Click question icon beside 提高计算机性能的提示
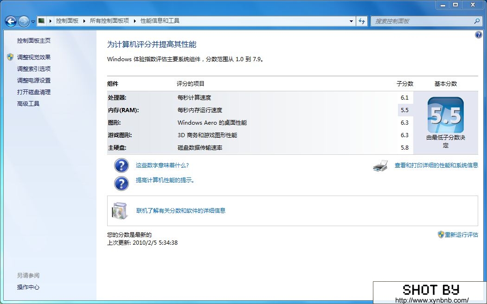The height and width of the screenshot is (304, 487). [122, 184]
